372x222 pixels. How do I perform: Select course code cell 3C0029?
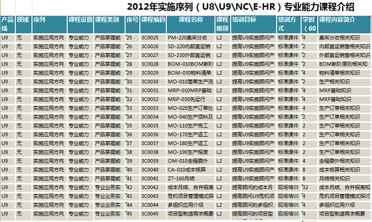point(153,73)
